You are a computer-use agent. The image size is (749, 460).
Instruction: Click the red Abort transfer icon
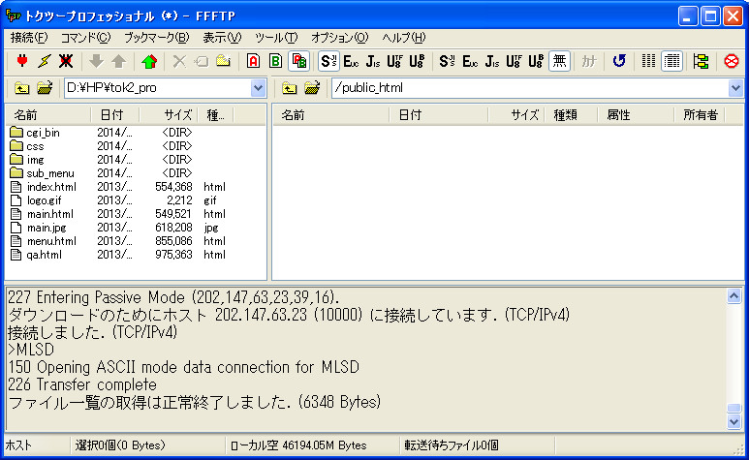tap(732, 61)
